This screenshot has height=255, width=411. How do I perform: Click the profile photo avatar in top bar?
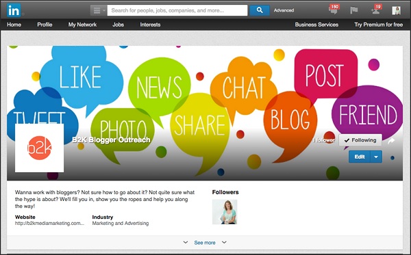[396, 10]
